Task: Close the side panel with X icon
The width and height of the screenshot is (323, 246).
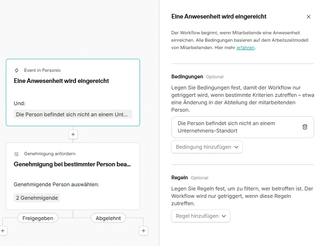Action: (309, 17)
